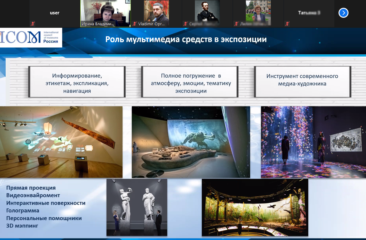The height and width of the screenshot is (240, 366).
Task: Click the white statues gallery image
Action: coord(137,207)
